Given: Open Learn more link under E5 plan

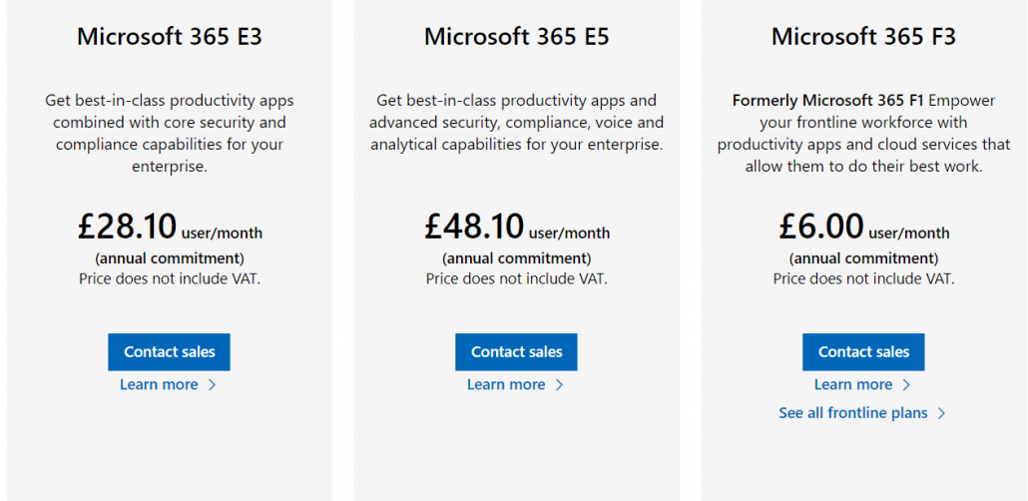Looking at the screenshot, I should coord(506,385).
